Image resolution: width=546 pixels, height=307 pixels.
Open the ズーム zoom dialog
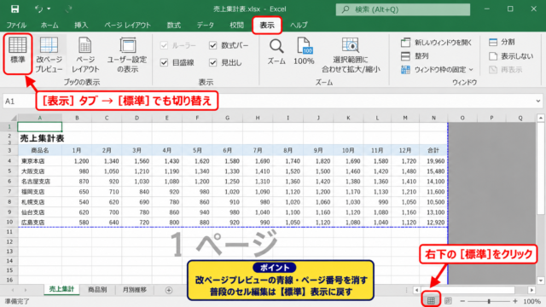[x=276, y=51]
